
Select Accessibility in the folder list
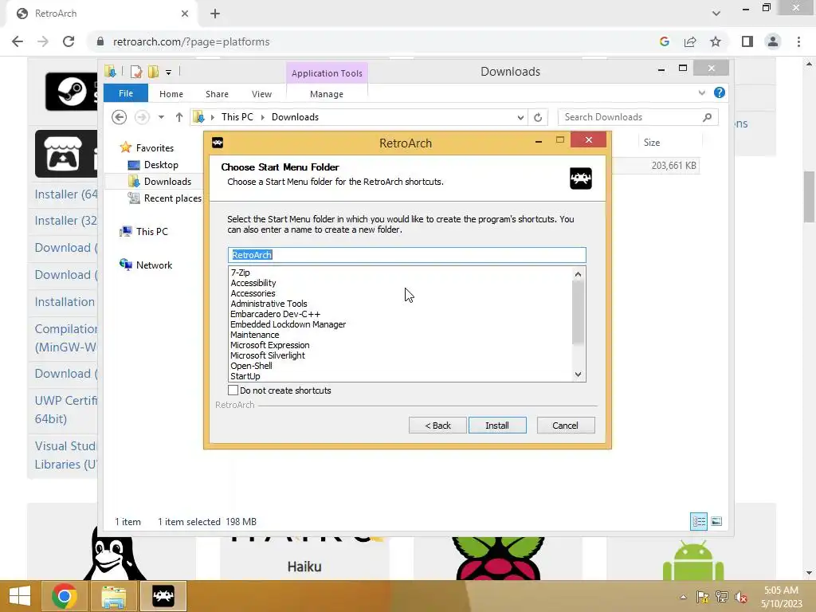pyautogui.click(x=253, y=283)
